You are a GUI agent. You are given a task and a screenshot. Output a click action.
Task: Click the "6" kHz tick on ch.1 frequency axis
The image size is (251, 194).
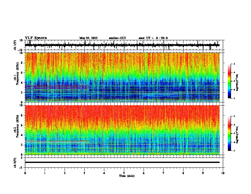pyautogui.click(x=22, y=73)
